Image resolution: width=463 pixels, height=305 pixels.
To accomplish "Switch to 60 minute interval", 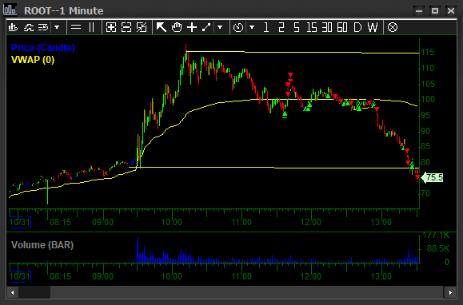I will (342, 27).
